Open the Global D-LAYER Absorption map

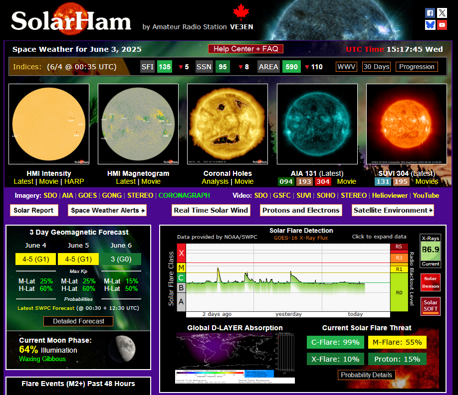[x=235, y=358]
